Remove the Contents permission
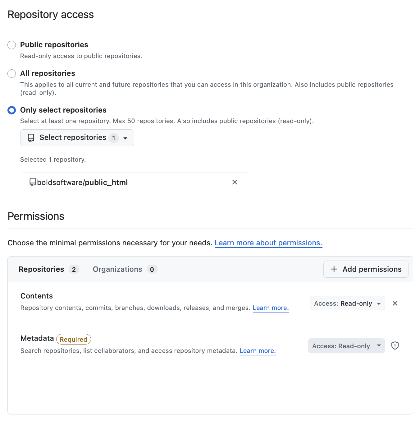Image resolution: width=420 pixels, height=421 pixels. pyautogui.click(x=395, y=303)
